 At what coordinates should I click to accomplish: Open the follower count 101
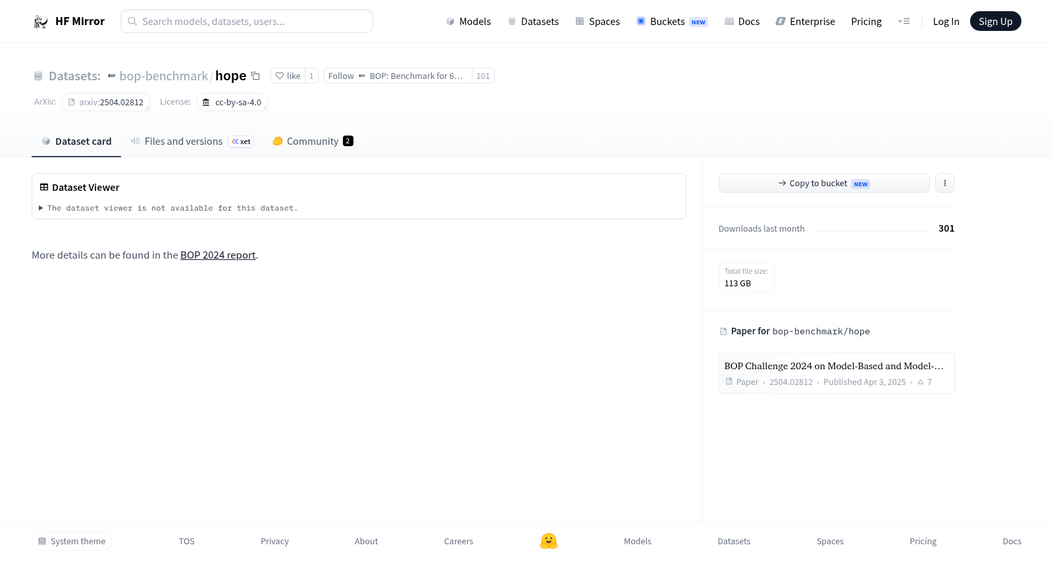tap(483, 76)
